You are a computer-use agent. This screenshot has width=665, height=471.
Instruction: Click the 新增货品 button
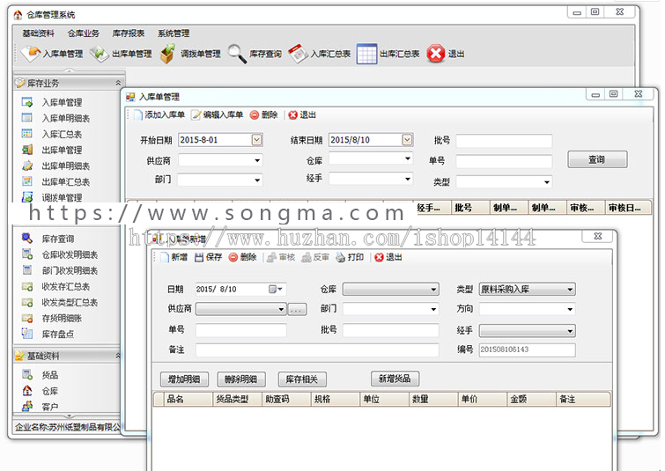point(395,379)
